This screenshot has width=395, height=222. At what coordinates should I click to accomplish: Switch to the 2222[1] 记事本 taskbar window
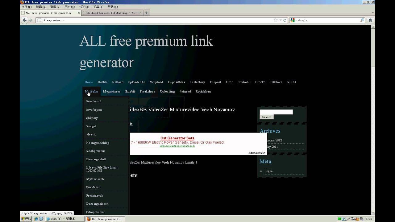[65, 219]
